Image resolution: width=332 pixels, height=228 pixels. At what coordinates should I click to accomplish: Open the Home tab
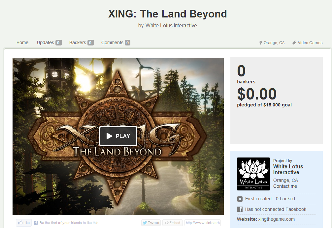pyautogui.click(x=22, y=43)
